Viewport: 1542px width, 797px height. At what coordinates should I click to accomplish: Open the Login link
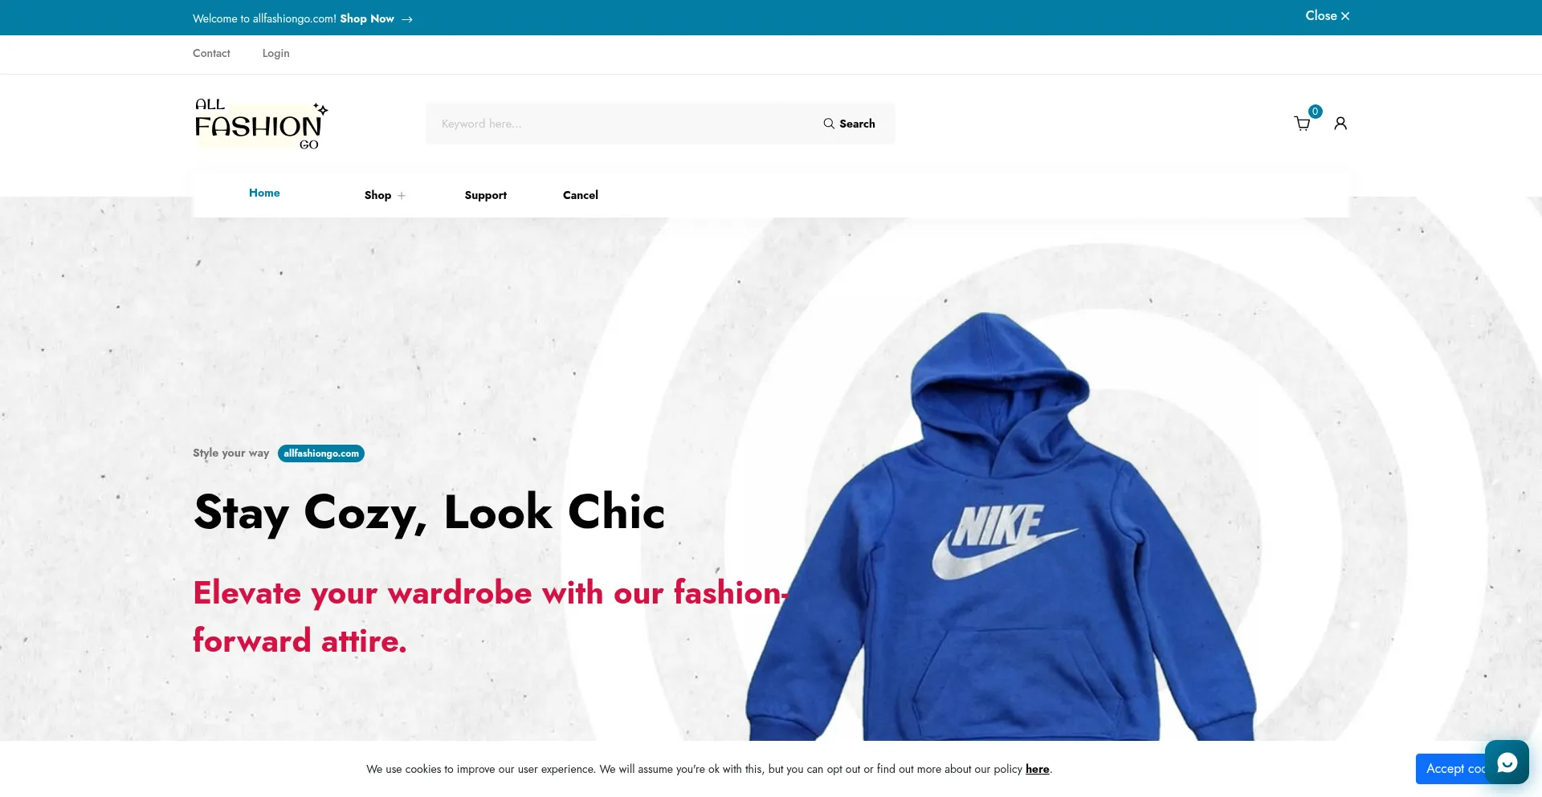coord(275,53)
